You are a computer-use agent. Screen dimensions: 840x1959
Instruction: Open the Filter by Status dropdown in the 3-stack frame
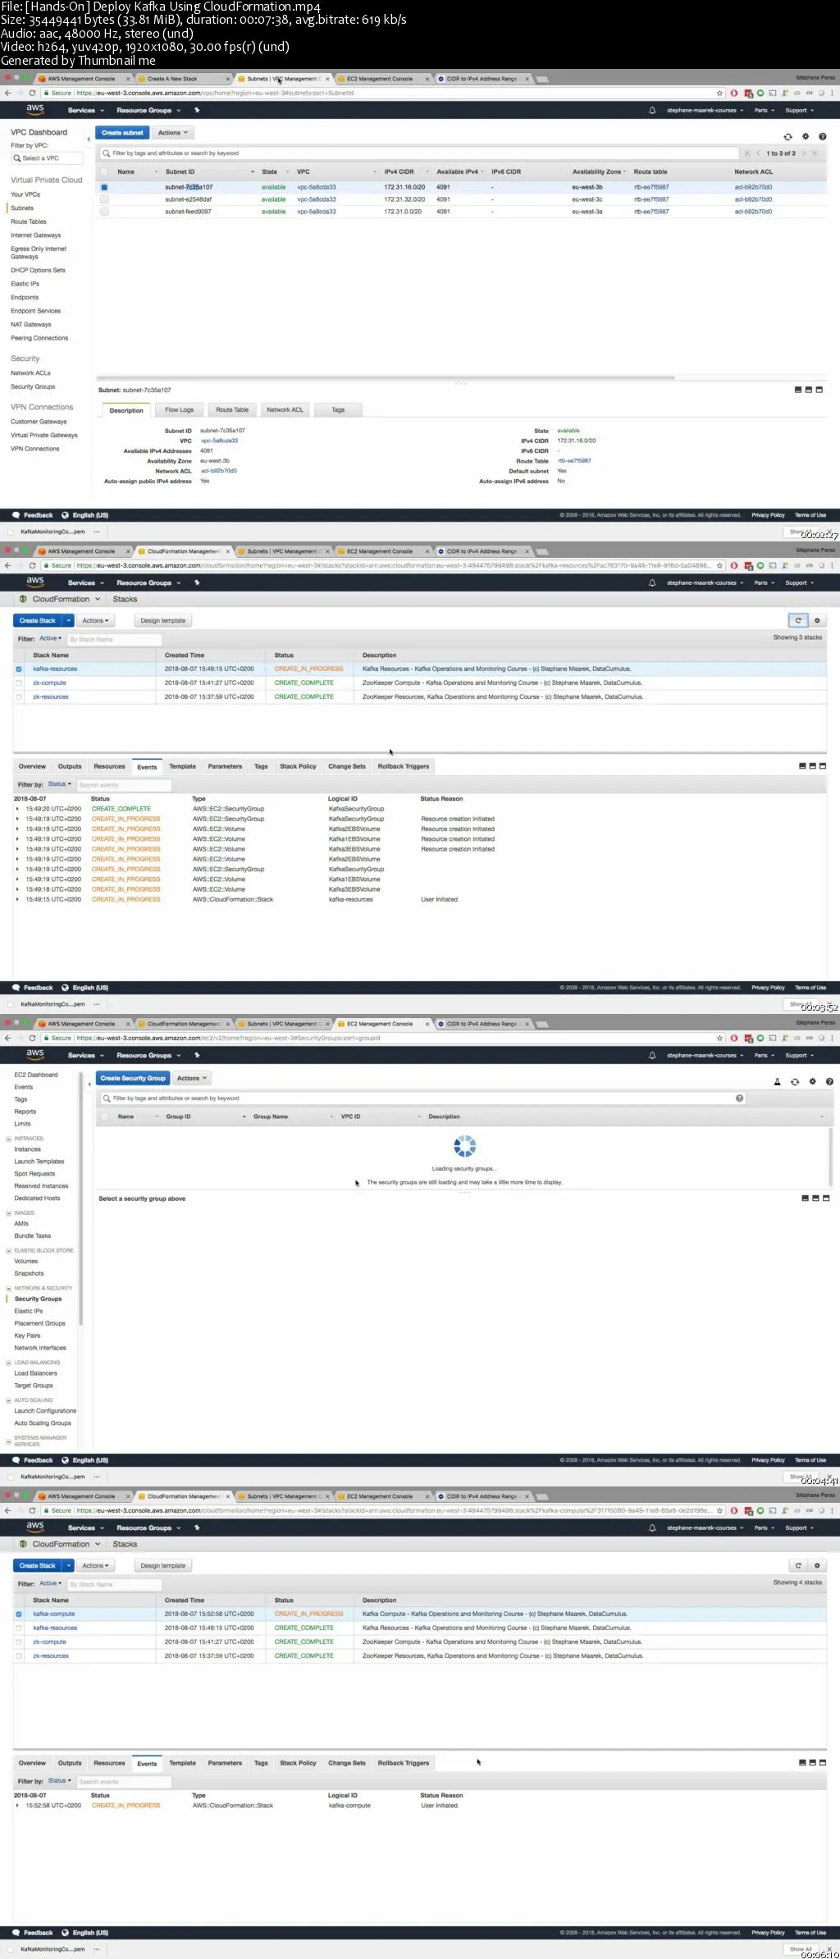pos(60,784)
